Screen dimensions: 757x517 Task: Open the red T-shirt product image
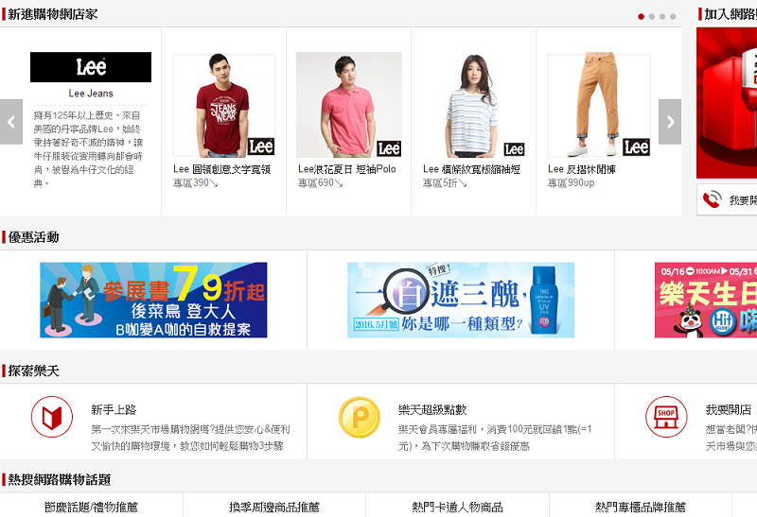pyautogui.click(x=224, y=105)
